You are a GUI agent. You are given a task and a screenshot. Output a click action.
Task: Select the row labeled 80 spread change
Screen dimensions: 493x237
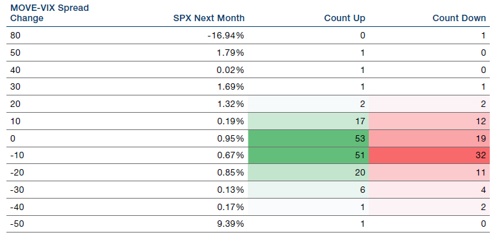(248, 36)
